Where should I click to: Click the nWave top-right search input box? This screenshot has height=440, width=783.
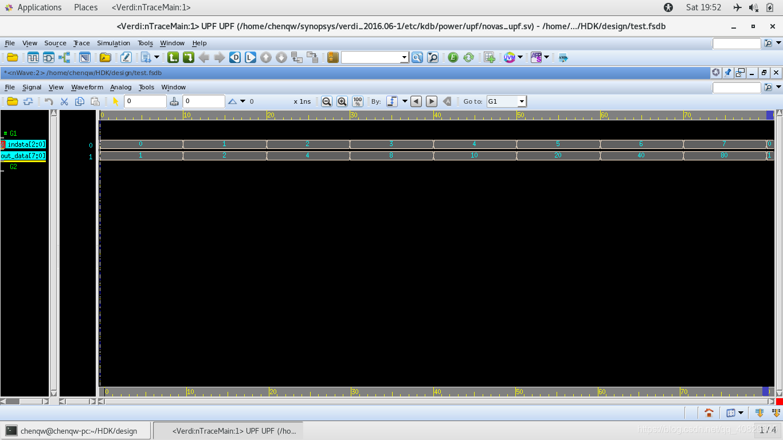[737, 88]
